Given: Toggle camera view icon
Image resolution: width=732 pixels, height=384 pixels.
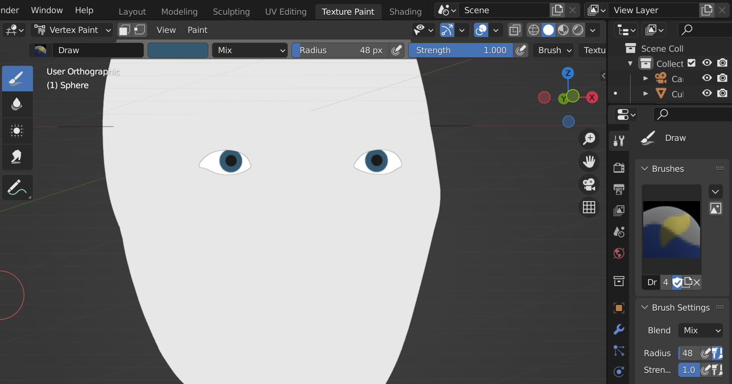Looking at the screenshot, I should point(589,184).
